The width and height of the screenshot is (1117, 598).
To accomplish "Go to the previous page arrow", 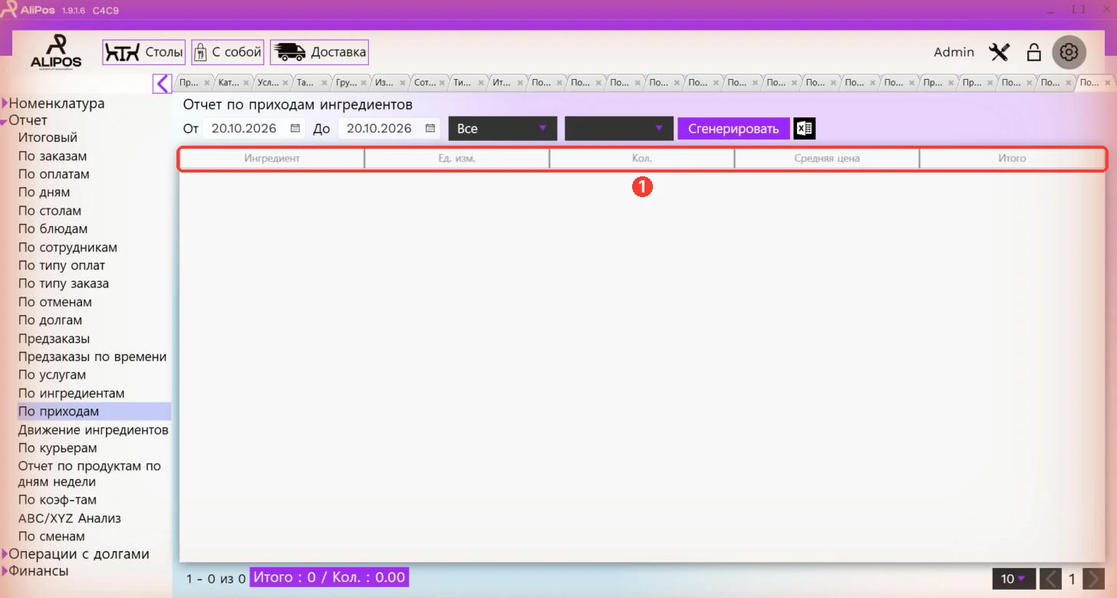I will pos(1051,579).
